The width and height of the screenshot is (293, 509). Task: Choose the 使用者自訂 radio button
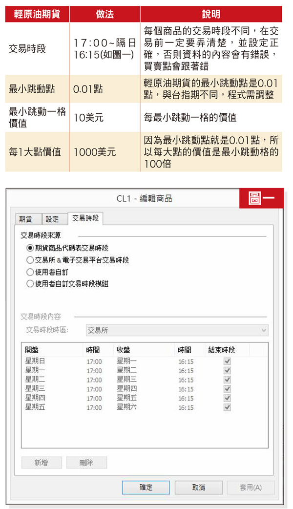click(30, 272)
